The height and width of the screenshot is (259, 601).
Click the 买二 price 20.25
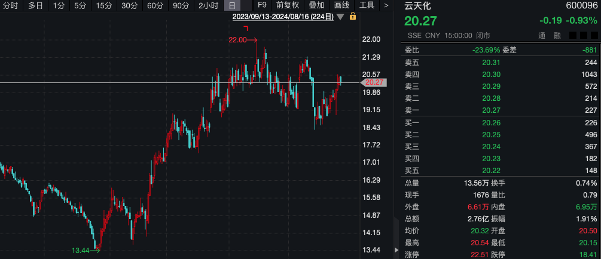[491, 135]
